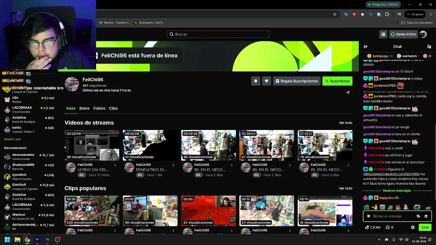Image resolution: width=436 pixels, height=245 pixels.
Task: Open Westcol recommended channel
Action: 29,216
